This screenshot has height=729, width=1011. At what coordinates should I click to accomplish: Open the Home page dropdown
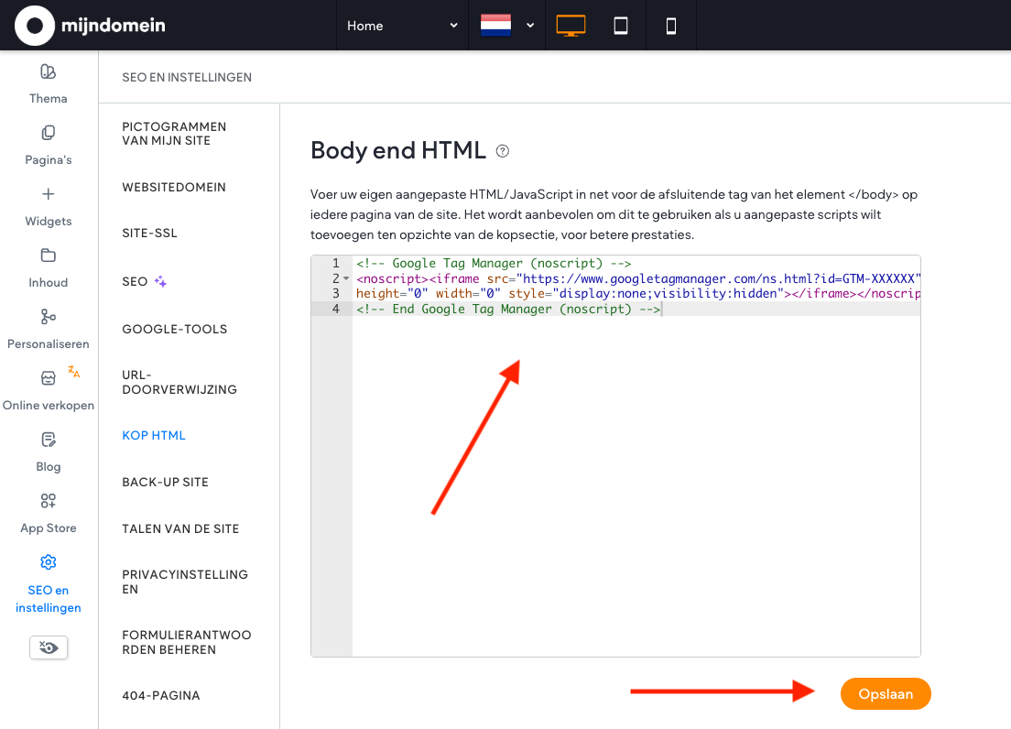pyautogui.click(x=402, y=26)
